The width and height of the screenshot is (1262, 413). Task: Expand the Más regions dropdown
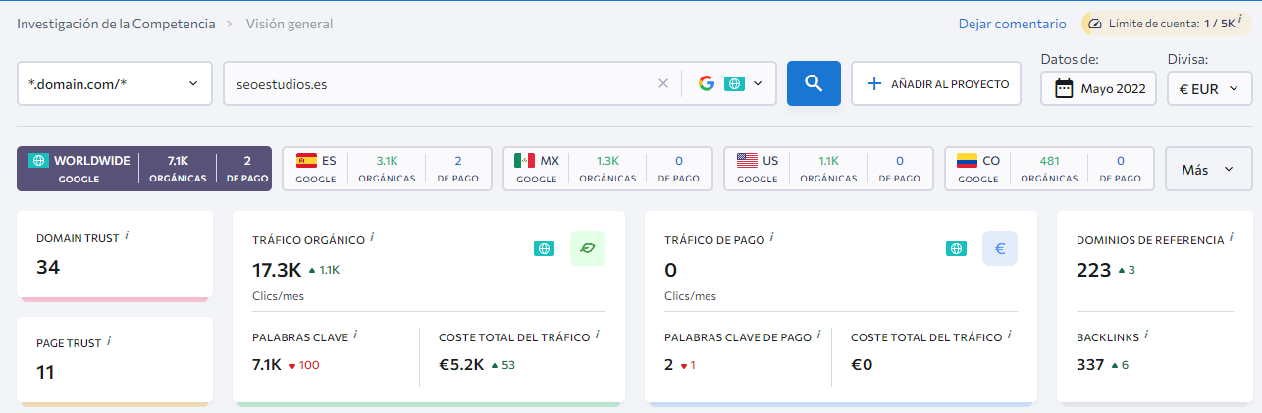click(x=1208, y=169)
